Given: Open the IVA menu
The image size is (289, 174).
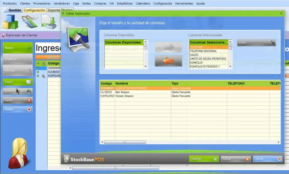Looking at the screenshot, I should 112,3.
